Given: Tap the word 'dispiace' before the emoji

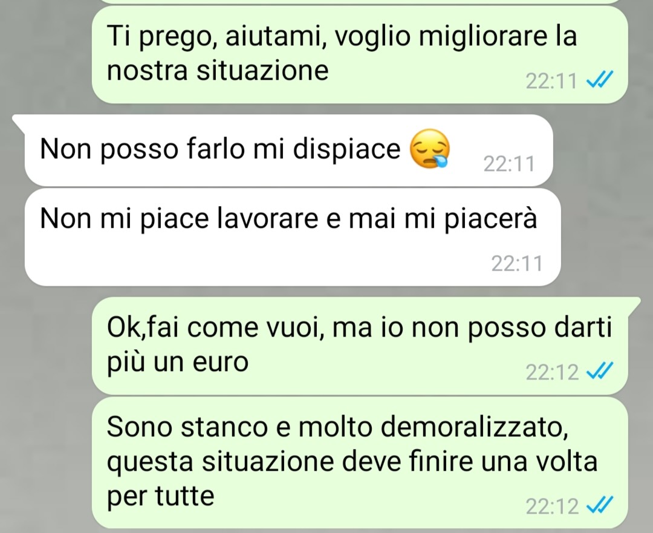Looking at the screenshot, I should point(346,149).
